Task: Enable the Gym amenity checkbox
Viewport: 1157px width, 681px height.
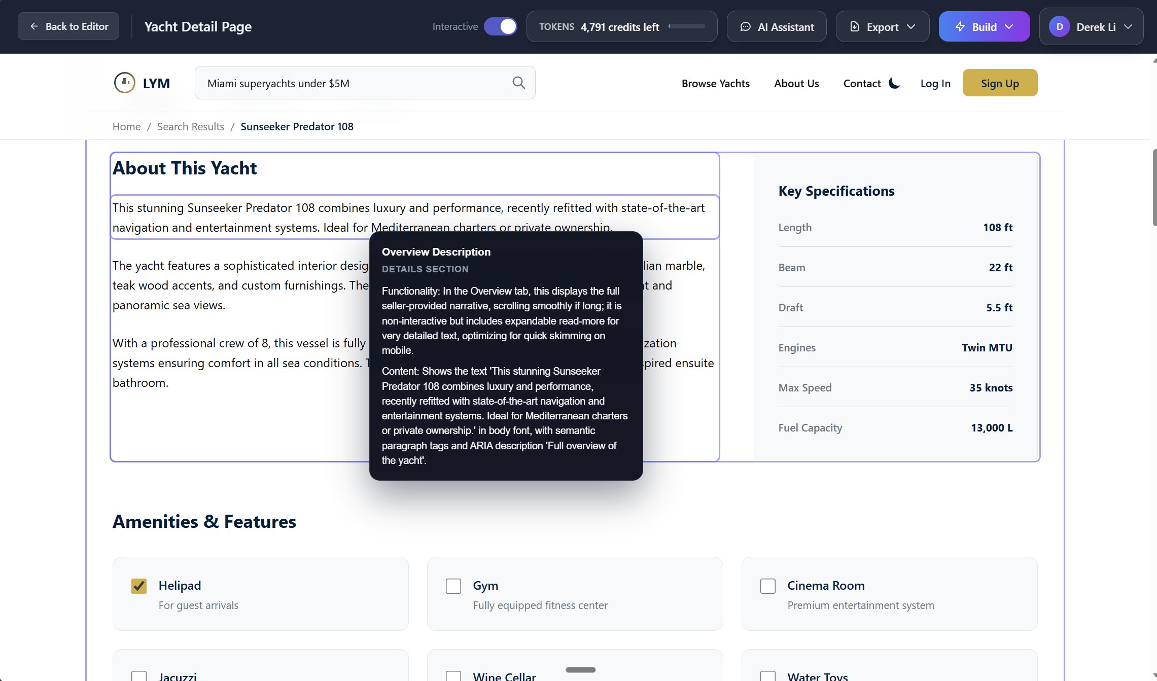Action: [x=453, y=586]
